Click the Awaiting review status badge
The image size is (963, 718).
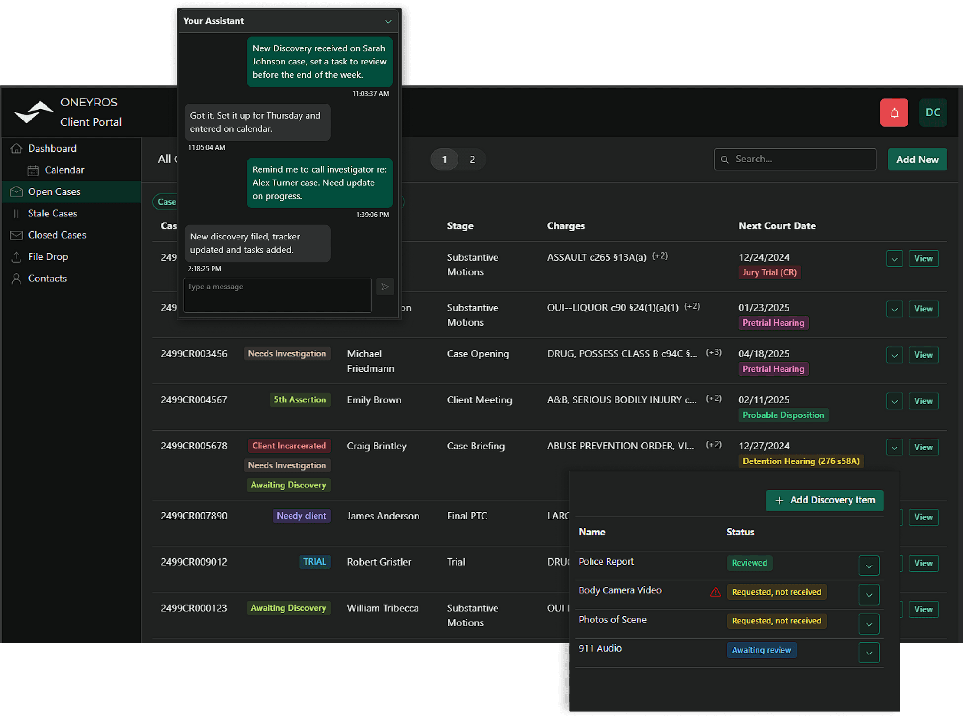761,650
